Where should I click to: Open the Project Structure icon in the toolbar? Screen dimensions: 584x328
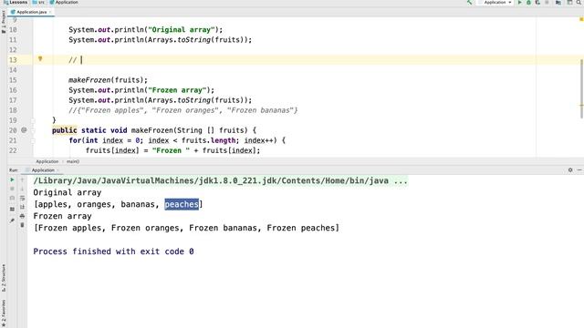[x=558, y=2]
